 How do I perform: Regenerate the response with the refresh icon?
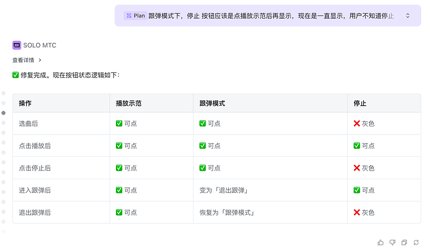point(416,242)
